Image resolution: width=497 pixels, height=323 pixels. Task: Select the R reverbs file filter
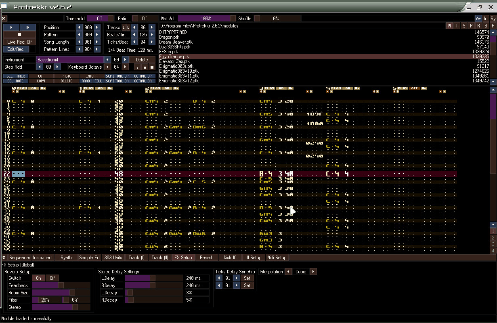[478, 26]
